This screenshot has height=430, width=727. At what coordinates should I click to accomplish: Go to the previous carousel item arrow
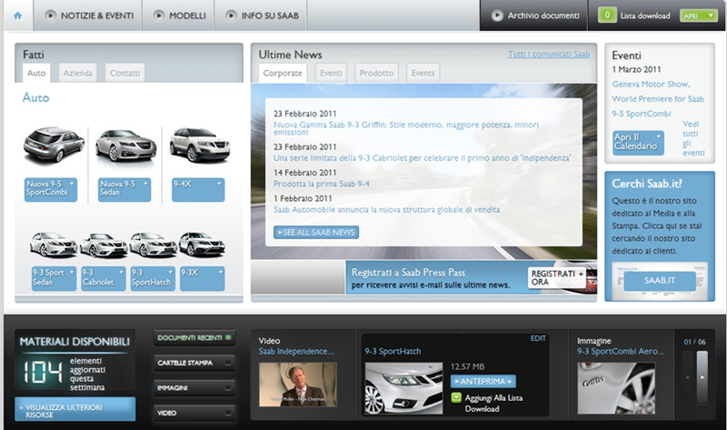tap(688, 377)
